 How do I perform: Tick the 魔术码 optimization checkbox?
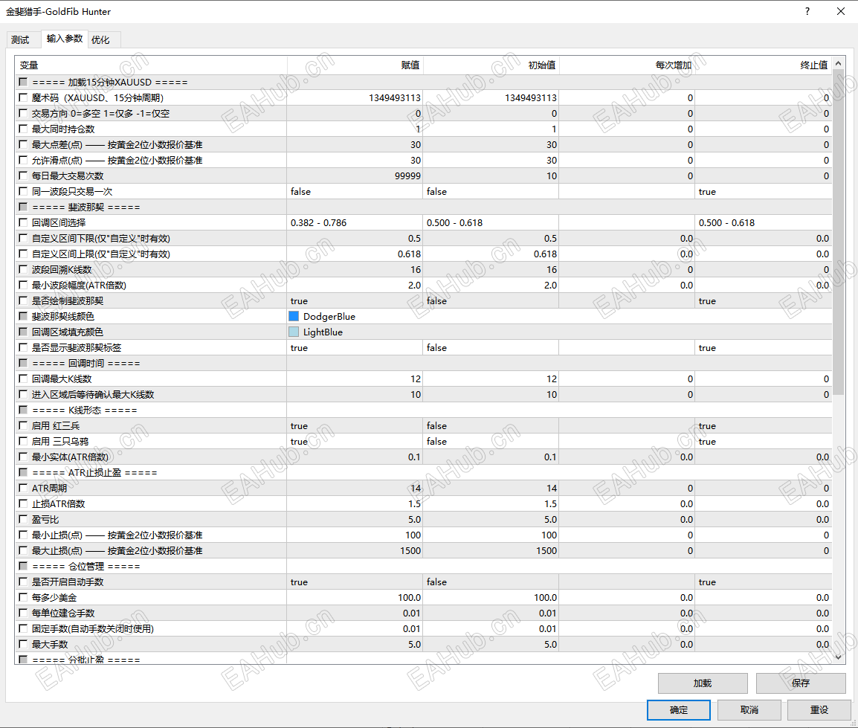tap(23, 97)
